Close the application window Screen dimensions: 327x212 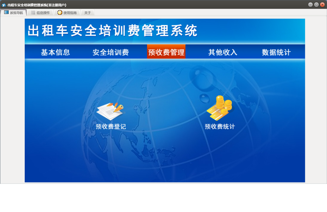[323, 4]
